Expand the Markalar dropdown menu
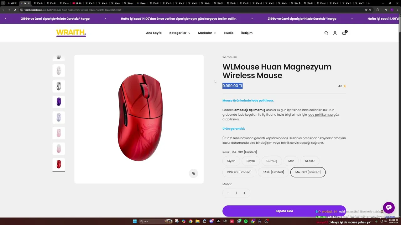This screenshot has width=401, height=225. tap(207, 33)
